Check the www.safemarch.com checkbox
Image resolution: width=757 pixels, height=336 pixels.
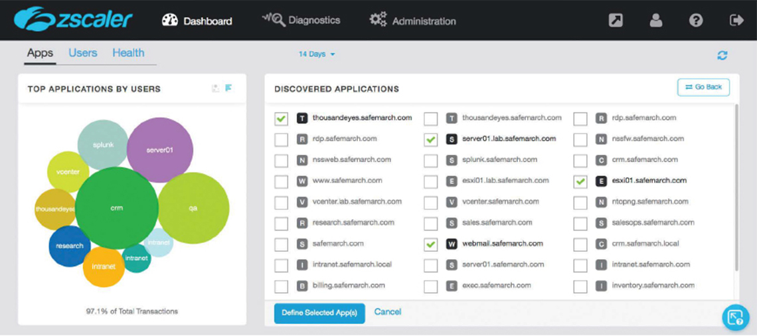(281, 181)
